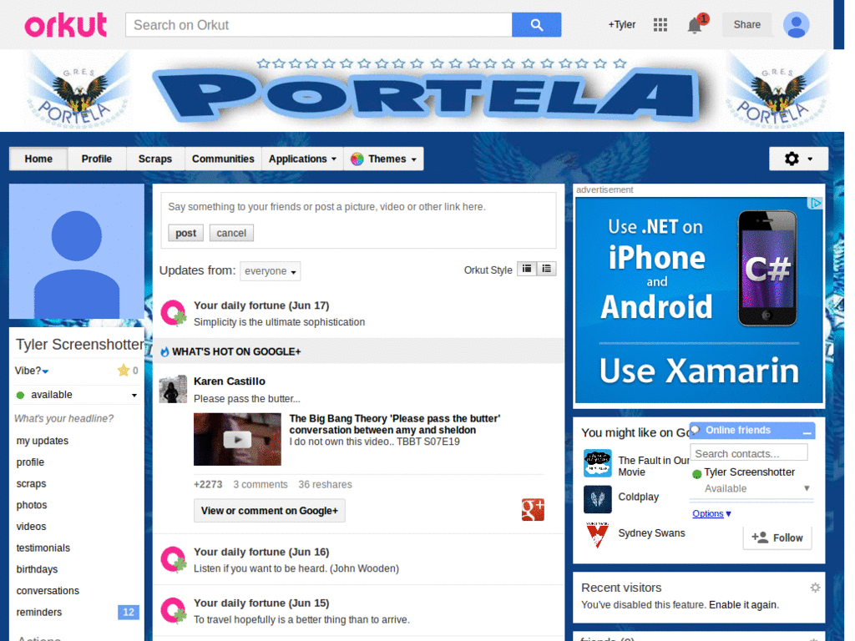Click the blue search magnifier button

(x=537, y=25)
